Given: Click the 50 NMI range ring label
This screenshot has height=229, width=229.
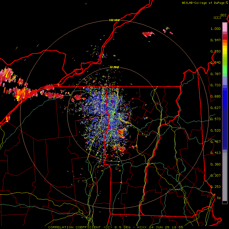Looking at the screenshot, I should coord(114,67).
